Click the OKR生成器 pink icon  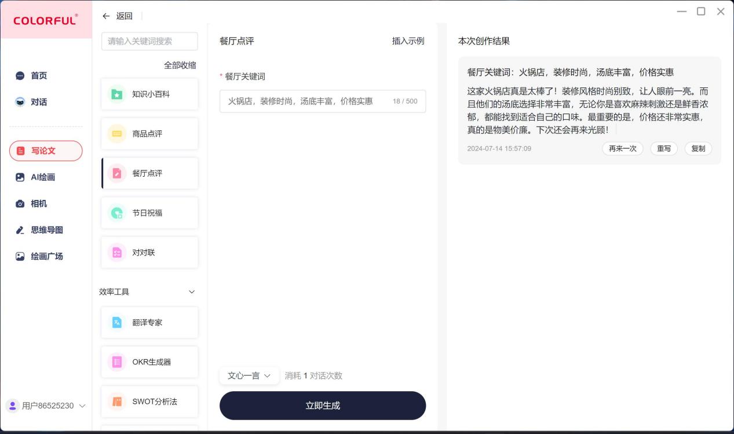tap(117, 362)
